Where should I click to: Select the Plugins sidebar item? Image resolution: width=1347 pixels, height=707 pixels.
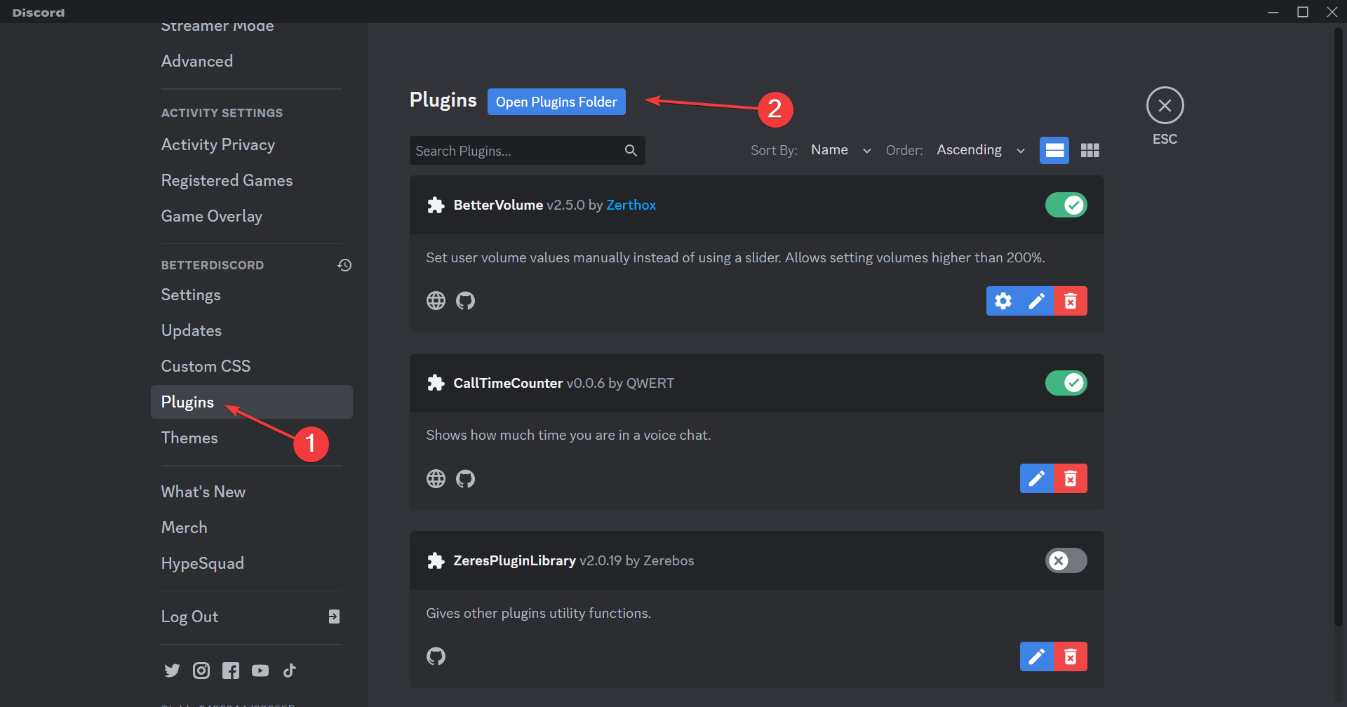click(252, 402)
